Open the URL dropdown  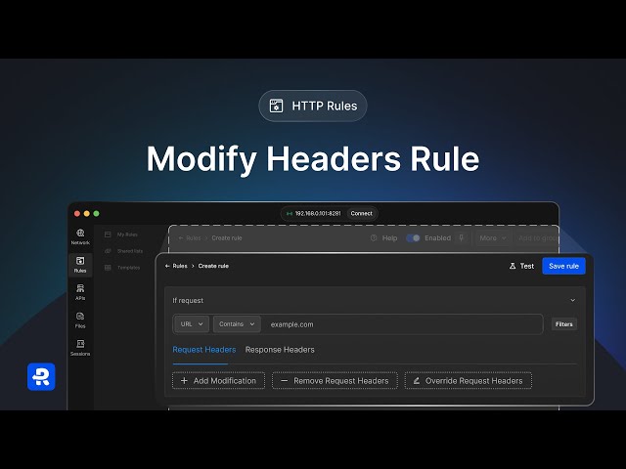click(192, 324)
